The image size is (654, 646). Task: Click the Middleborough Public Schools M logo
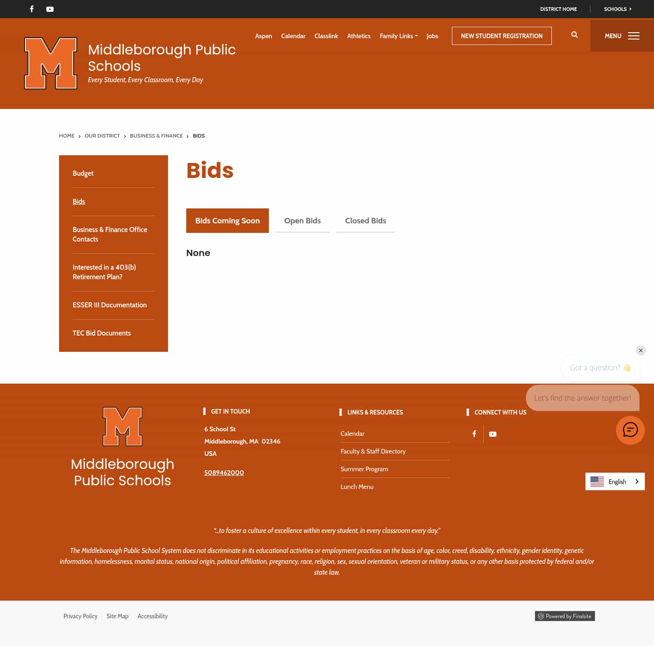(x=50, y=63)
